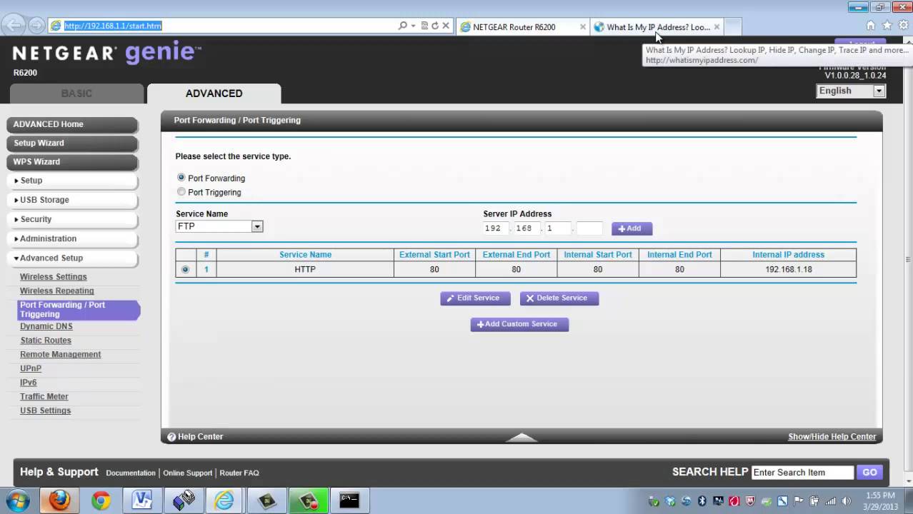The width and height of the screenshot is (913, 514).
Task: Click the search magnifier in address bar
Action: click(403, 26)
